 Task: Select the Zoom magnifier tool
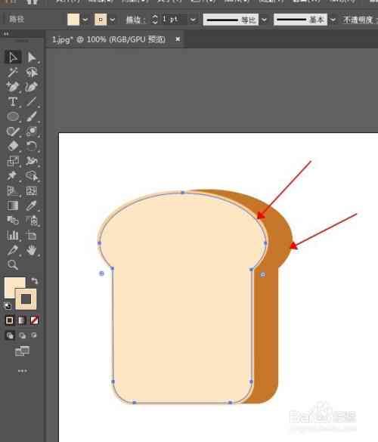pyautogui.click(x=13, y=264)
